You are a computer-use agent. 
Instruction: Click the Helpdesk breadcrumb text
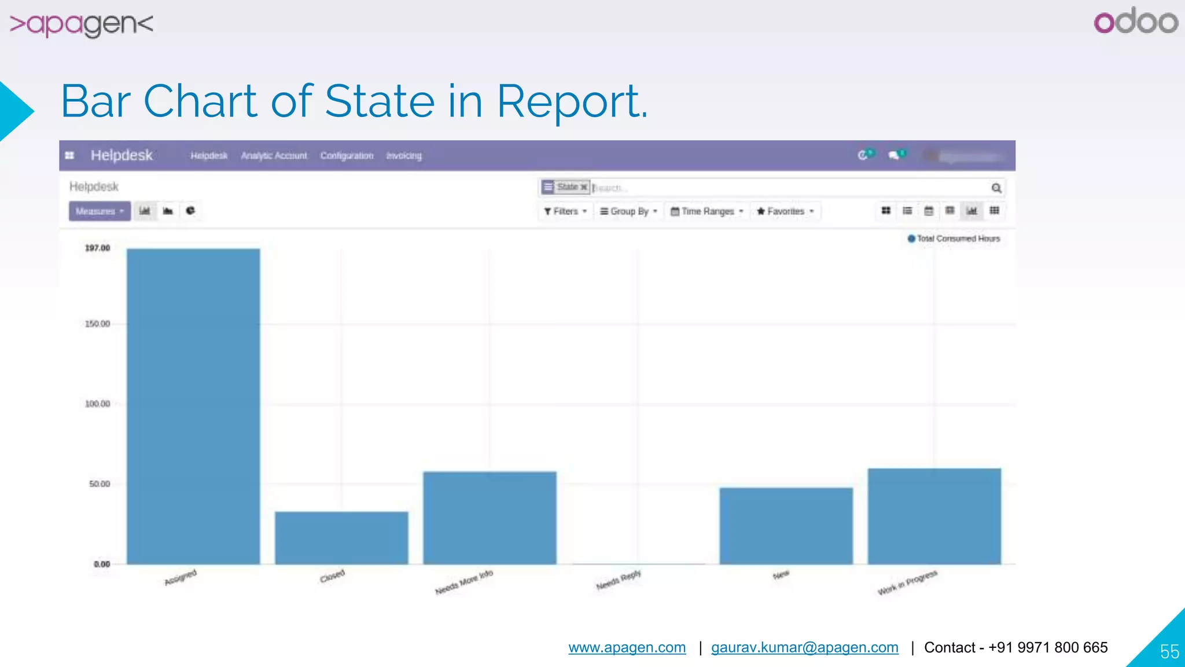(94, 186)
